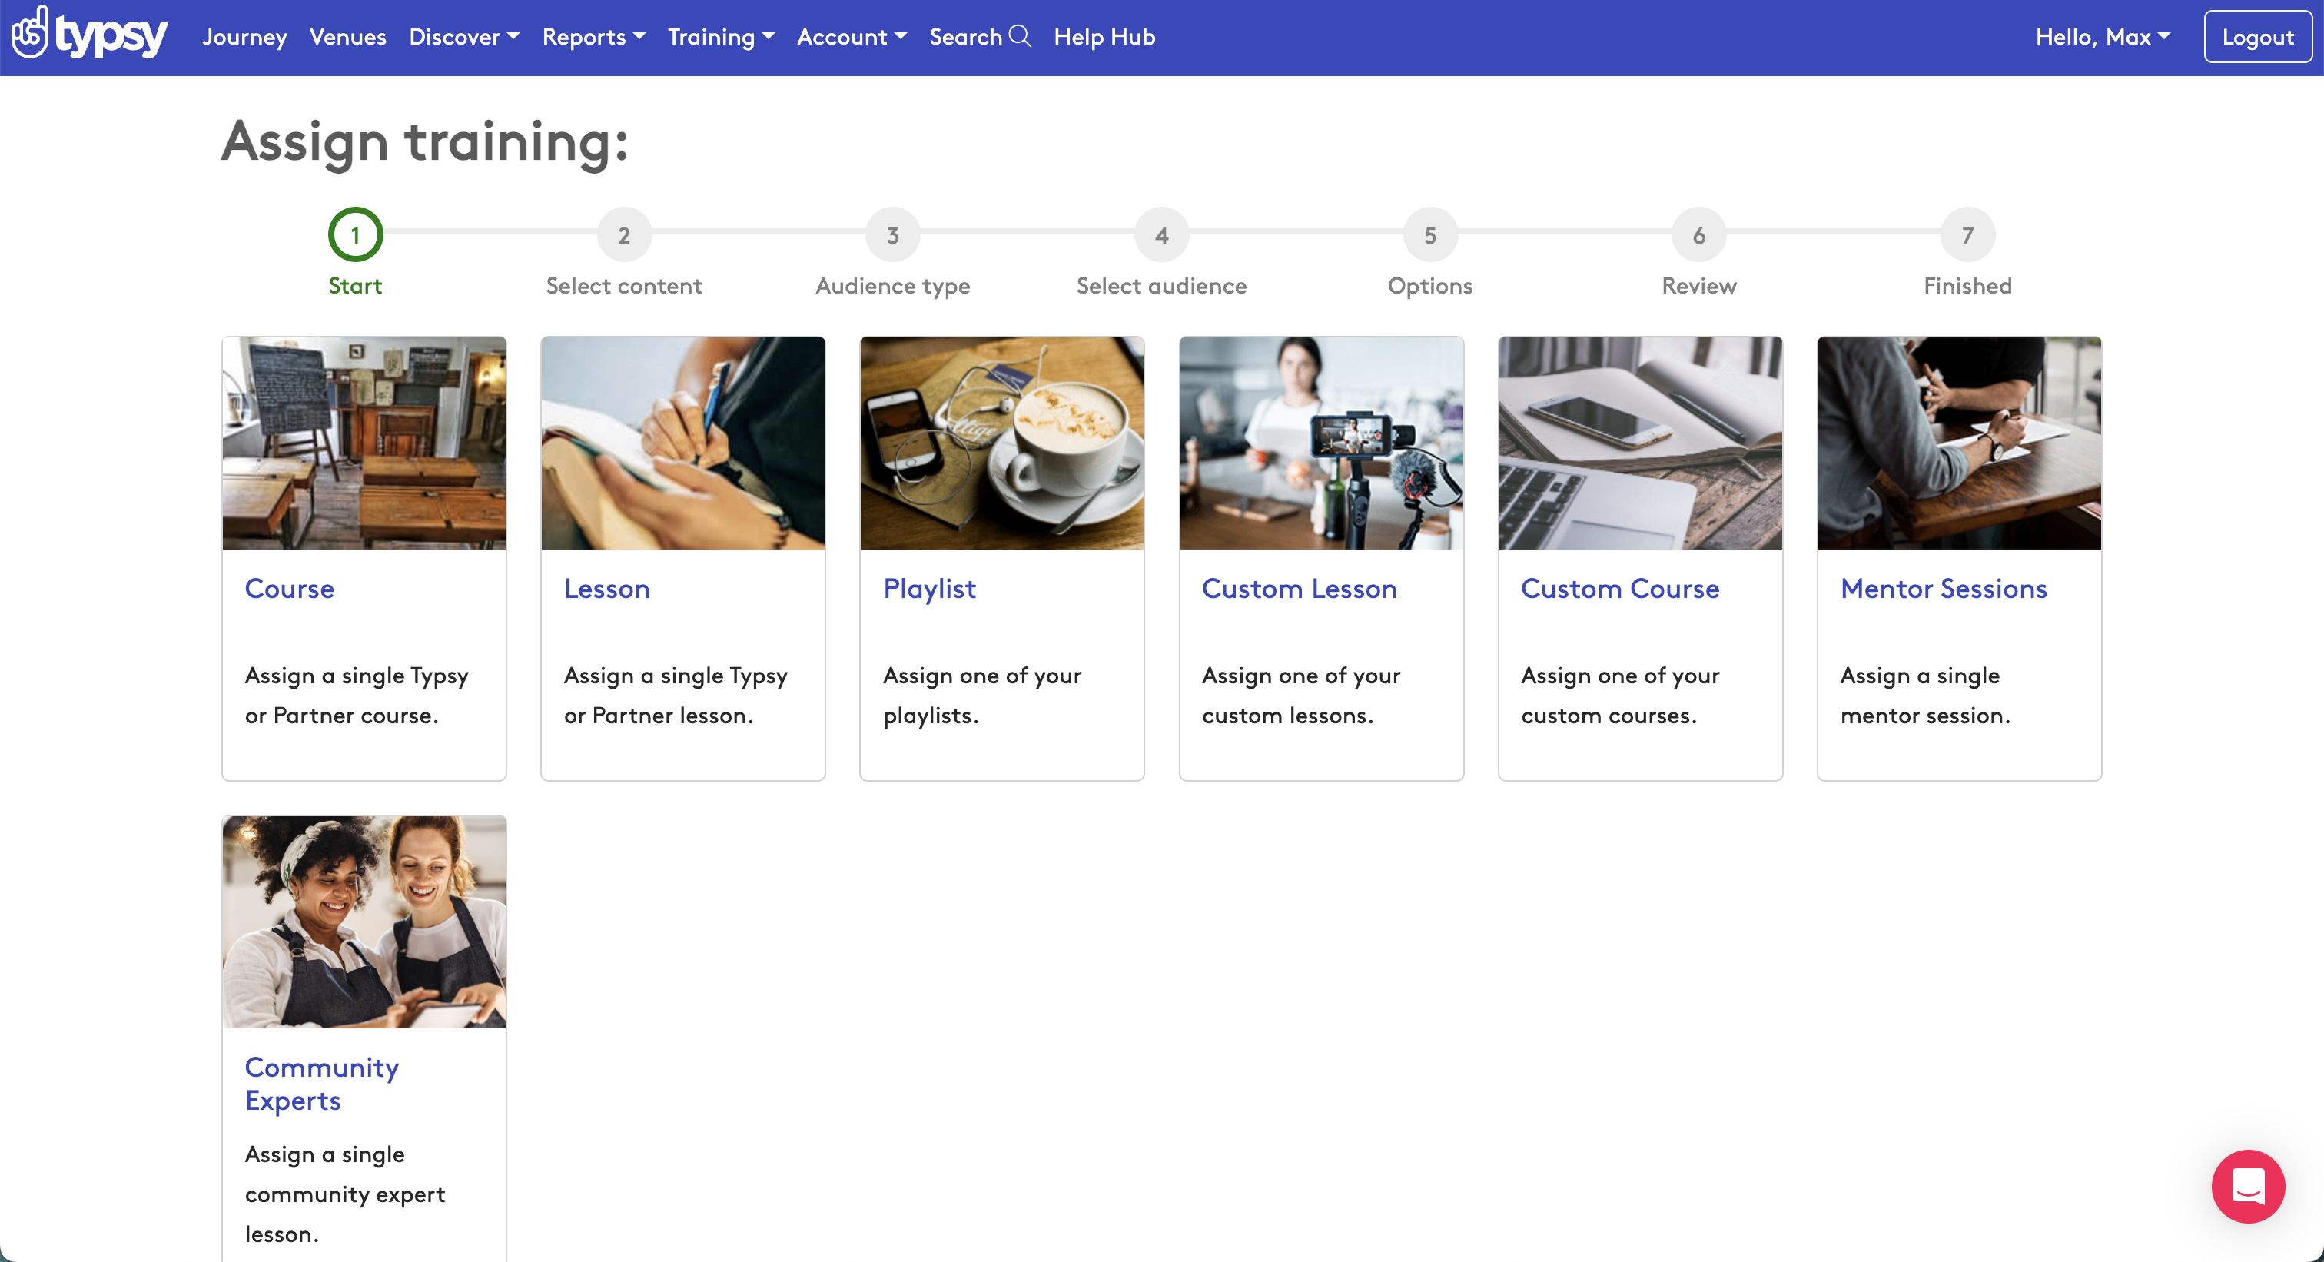Open the Help Hub link
The height and width of the screenshot is (1262, 2324).
1104,37
